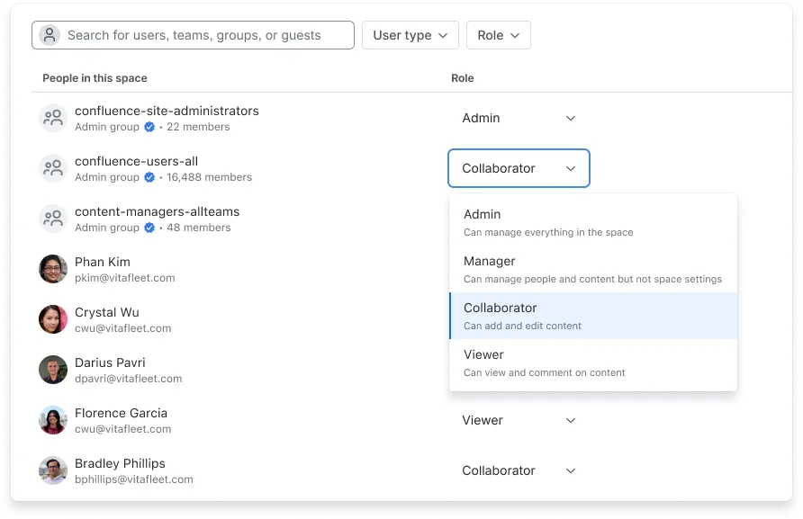This screenshot has height=519, width=803.
Task: Click the verified badge in the content-managers-allteams row
Action: click(149, 228)
